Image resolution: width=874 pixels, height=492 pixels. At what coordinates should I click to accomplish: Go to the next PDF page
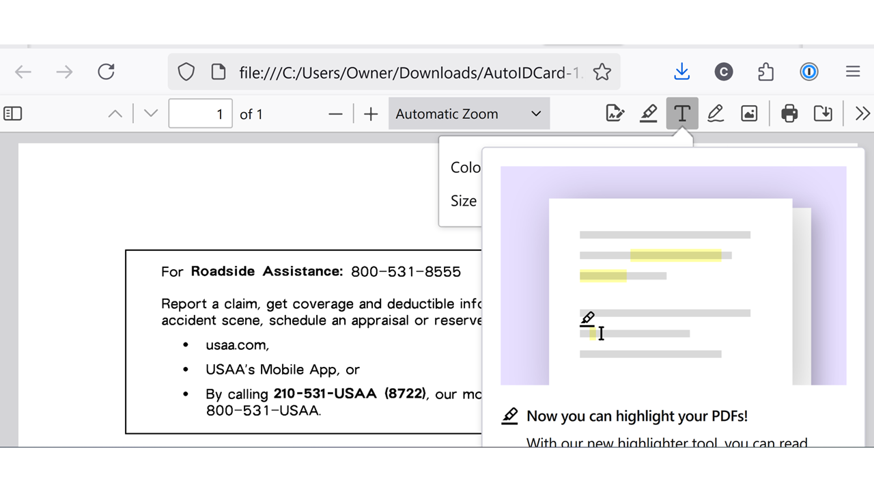[x=151, y=114]
